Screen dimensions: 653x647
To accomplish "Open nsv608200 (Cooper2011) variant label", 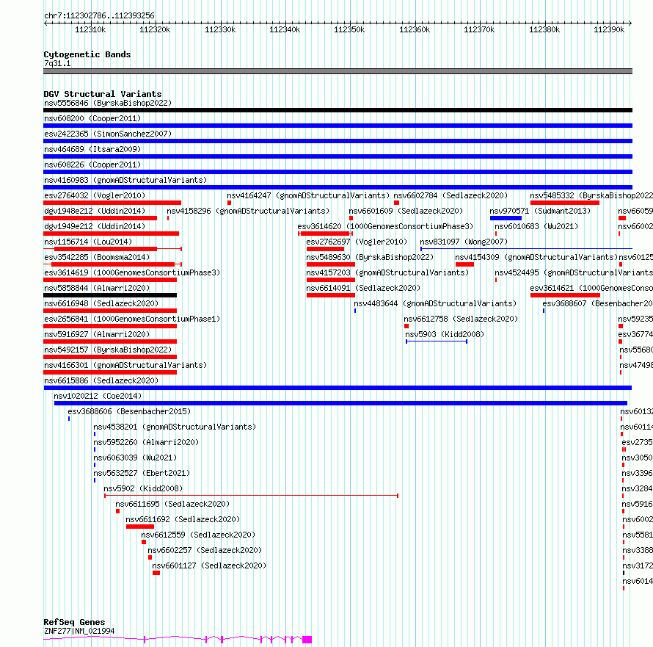I will [92, 118].
